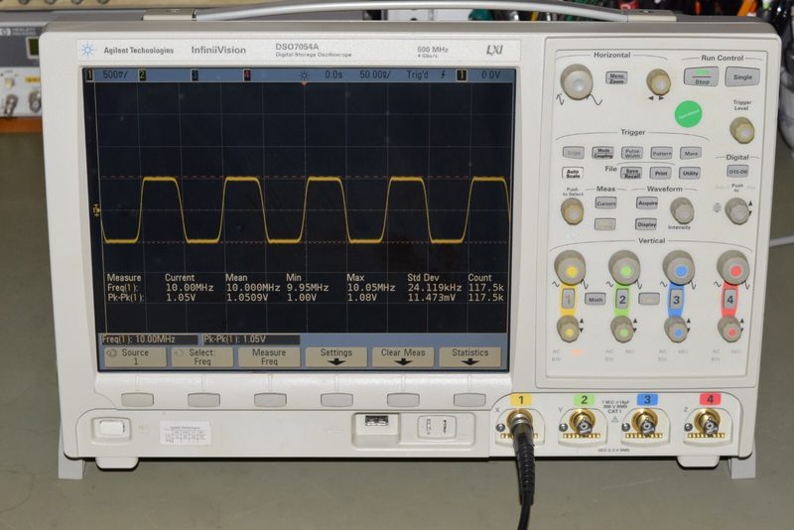
Task: Select the Mean 10.000MHz frequency value
Action: tap(253, 288)
